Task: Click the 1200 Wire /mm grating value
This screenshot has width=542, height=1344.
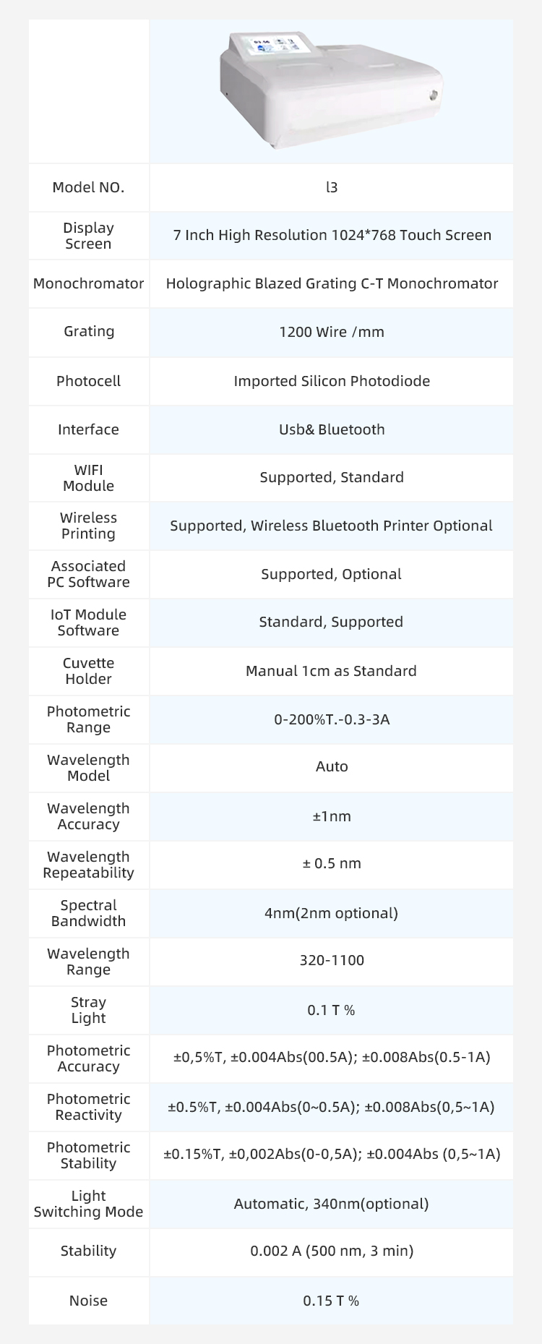Action: (332, 332)
